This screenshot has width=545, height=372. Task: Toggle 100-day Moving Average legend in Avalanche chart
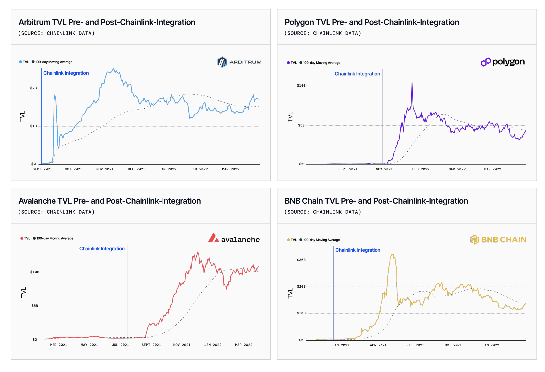click(x=53, y=238)
